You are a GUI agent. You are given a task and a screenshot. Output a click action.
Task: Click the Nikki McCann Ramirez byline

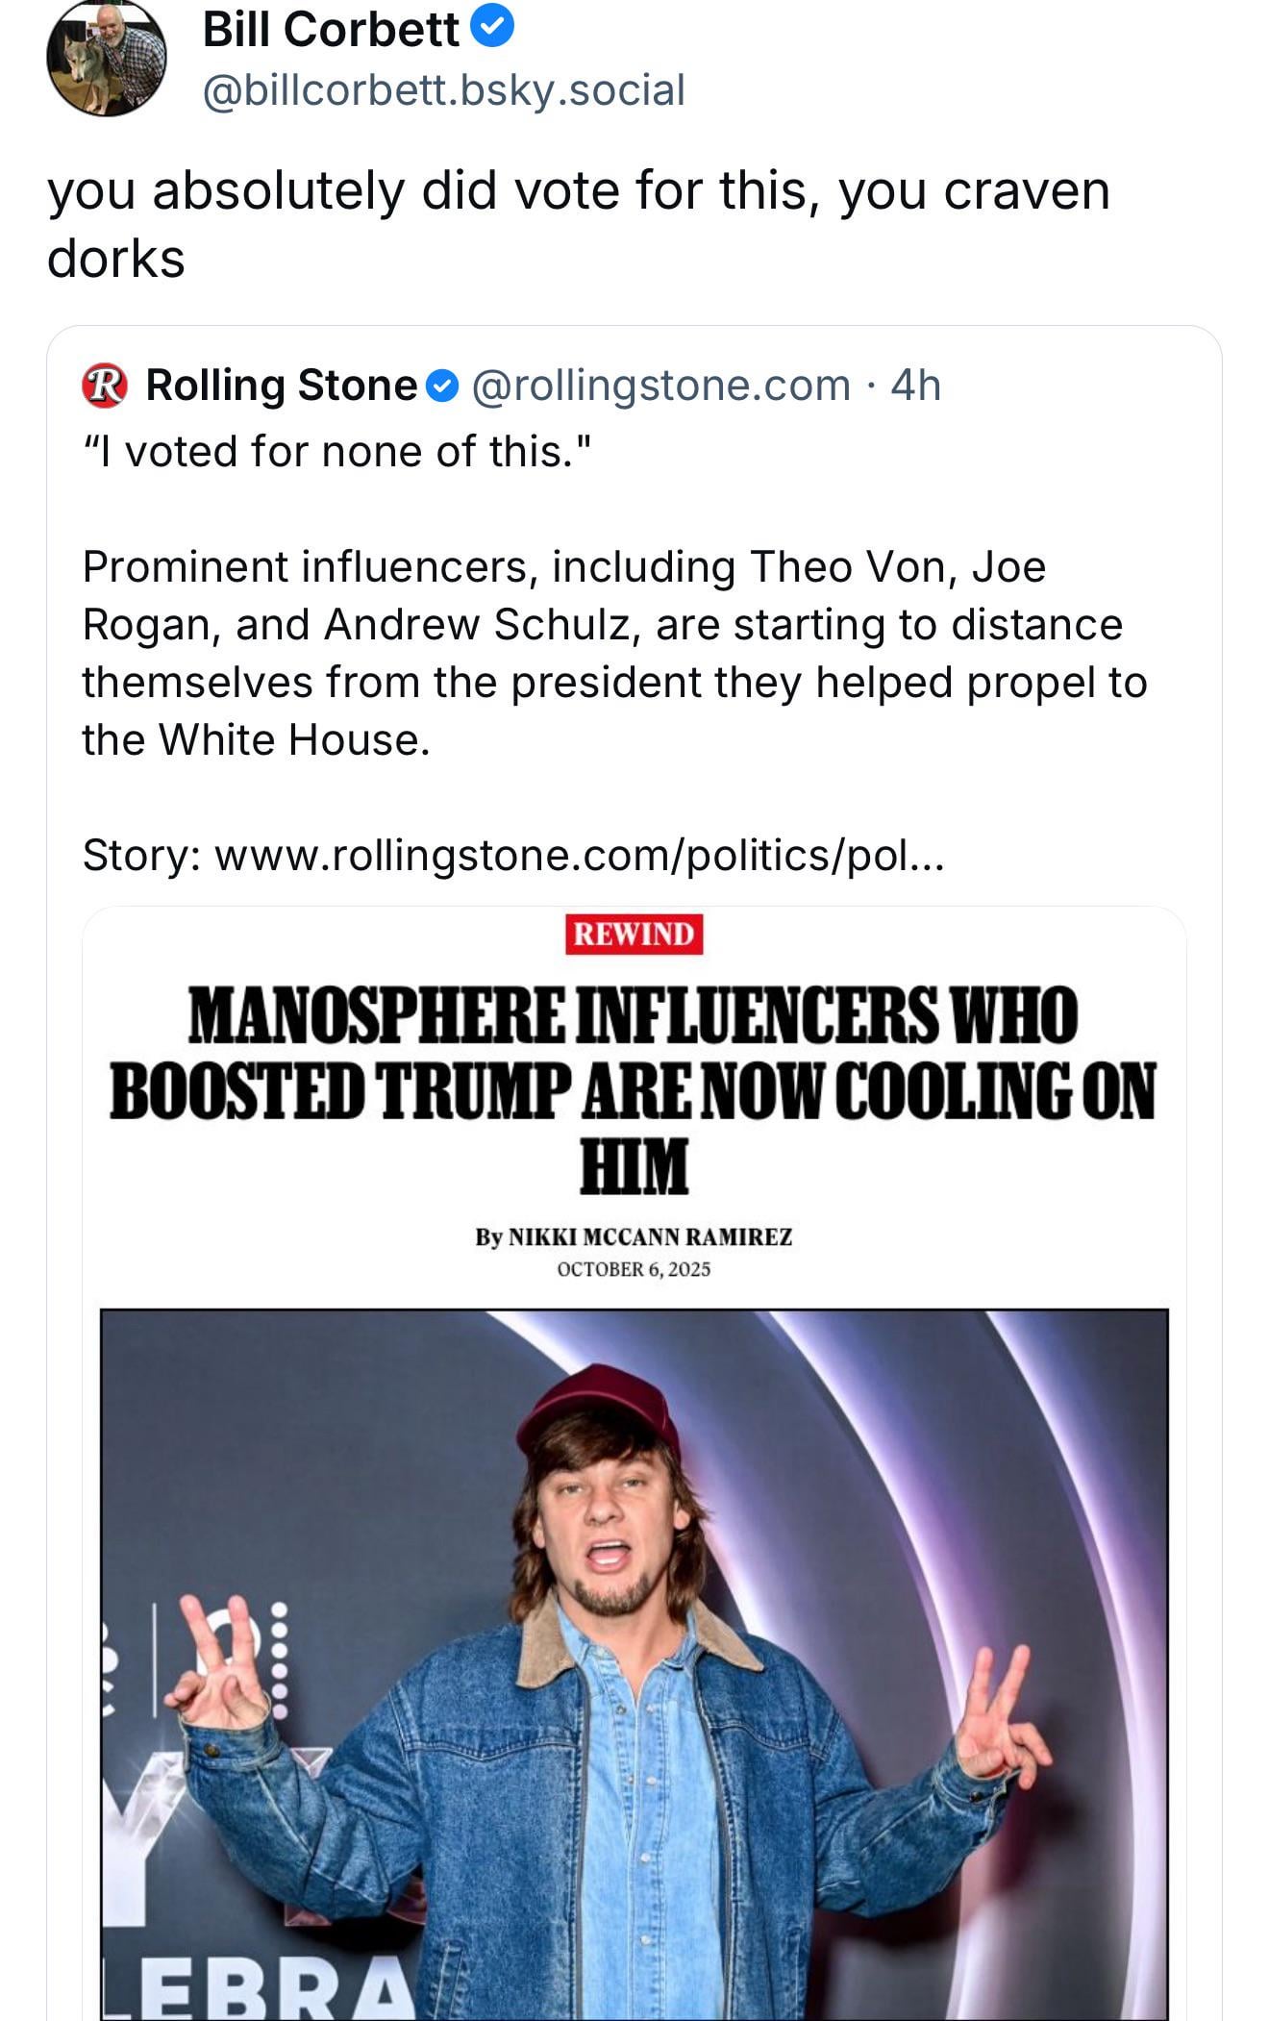pyautogui.click(x=634, y=1237)
